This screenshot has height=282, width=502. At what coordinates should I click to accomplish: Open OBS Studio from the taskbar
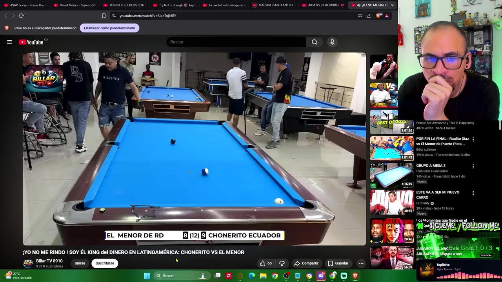[x=286, y=276]
